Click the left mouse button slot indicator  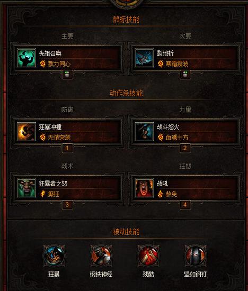[67, 75]
